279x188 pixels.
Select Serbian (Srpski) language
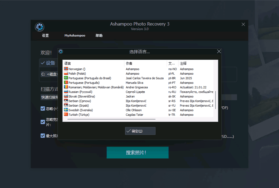pyautogui.click(x=79, y=106)
